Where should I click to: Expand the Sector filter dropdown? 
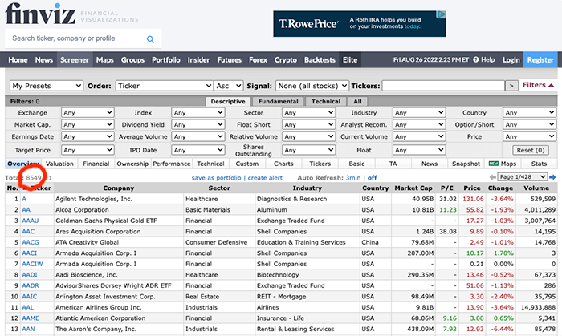point(297,113)
